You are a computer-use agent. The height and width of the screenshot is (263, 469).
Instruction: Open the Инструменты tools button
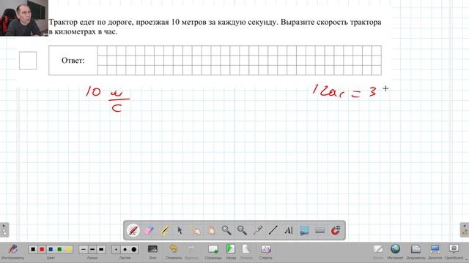tap(12, 252)
